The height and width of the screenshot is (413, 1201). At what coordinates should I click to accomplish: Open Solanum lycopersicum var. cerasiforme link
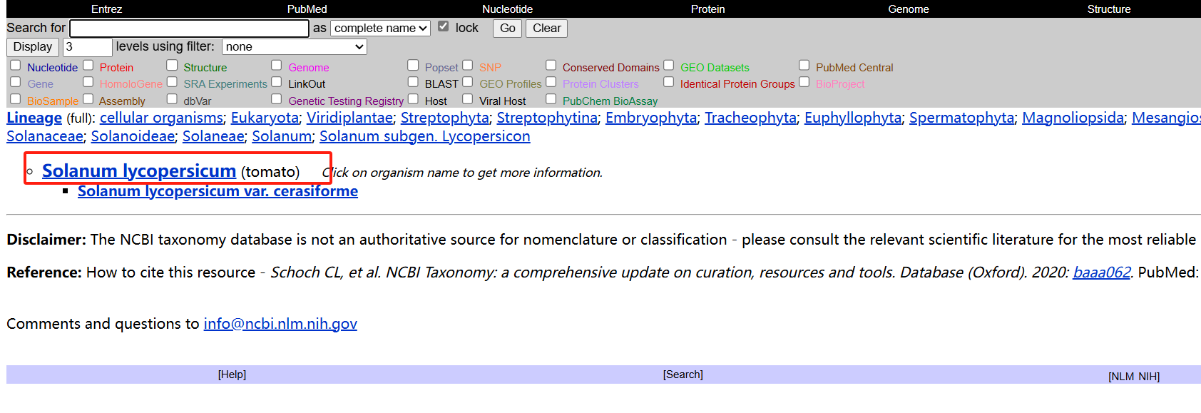218,191
